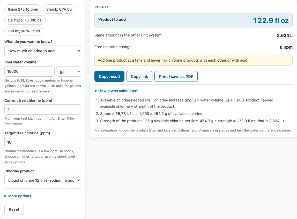
Task: Click the 'Available chlorine needed (g)' formula step
Action: (188, 103)
